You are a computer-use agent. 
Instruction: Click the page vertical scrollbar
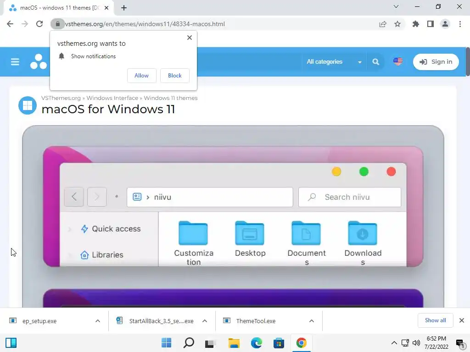[468, 62]
